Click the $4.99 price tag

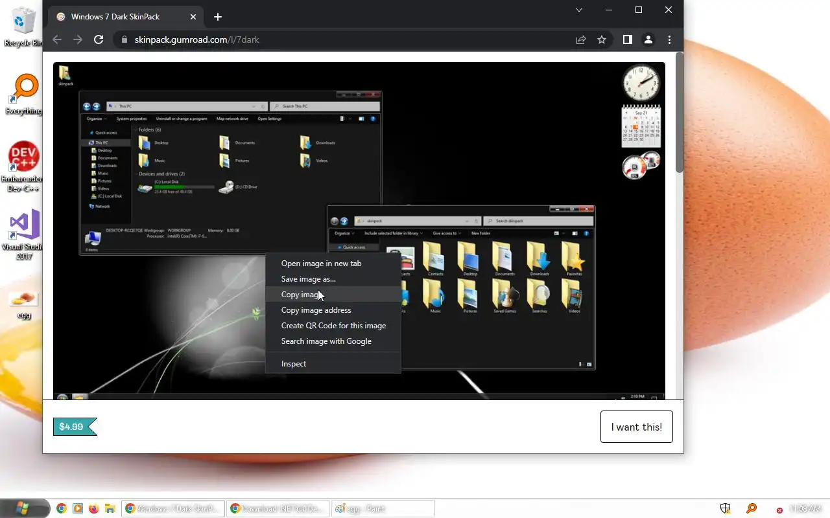click(x=75, y=427)
